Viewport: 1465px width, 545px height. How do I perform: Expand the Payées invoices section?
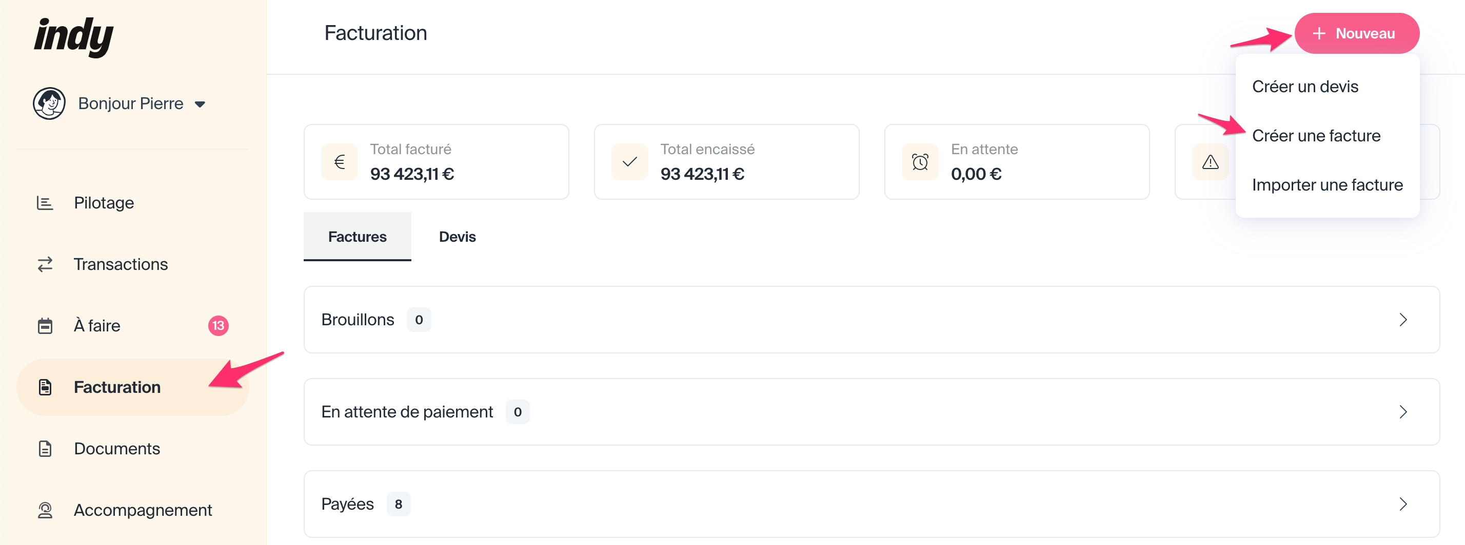click(x=1402, y=504)
